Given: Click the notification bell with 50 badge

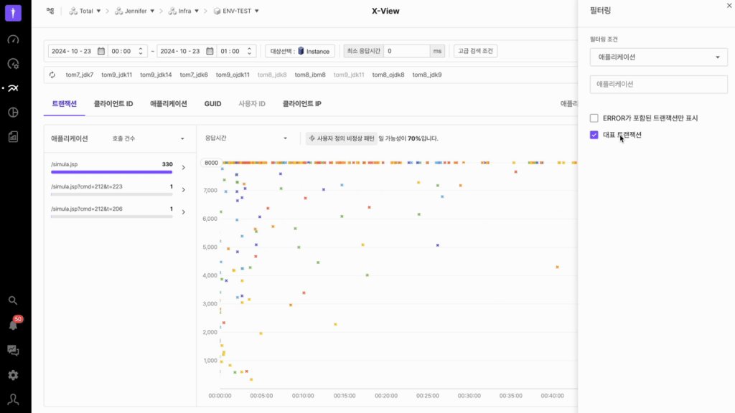Looking at the screenshot, I should pyautogui.click(x=13, y=325).
